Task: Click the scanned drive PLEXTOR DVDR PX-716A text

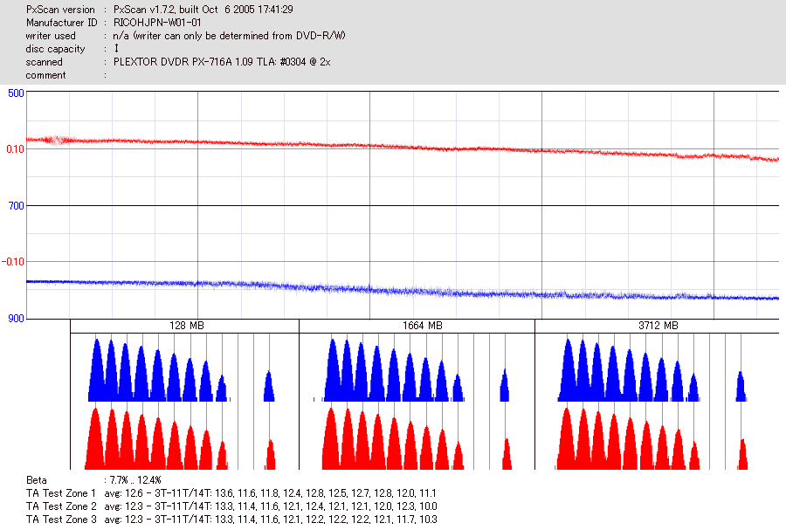Action: 222,62
